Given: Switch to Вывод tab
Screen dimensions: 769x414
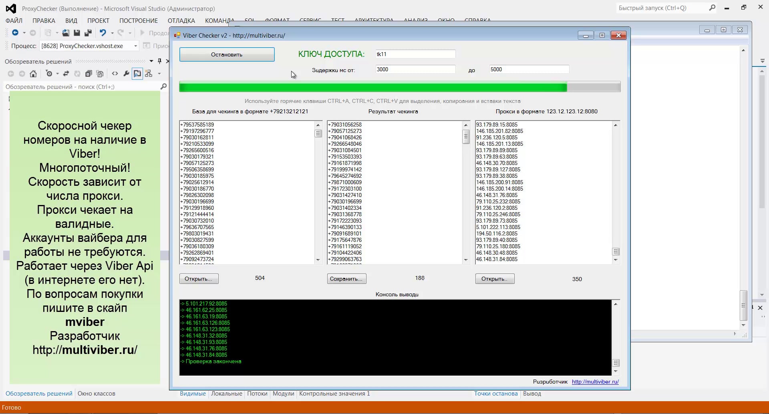Looking at the screenshot, I should click(532, 394).
